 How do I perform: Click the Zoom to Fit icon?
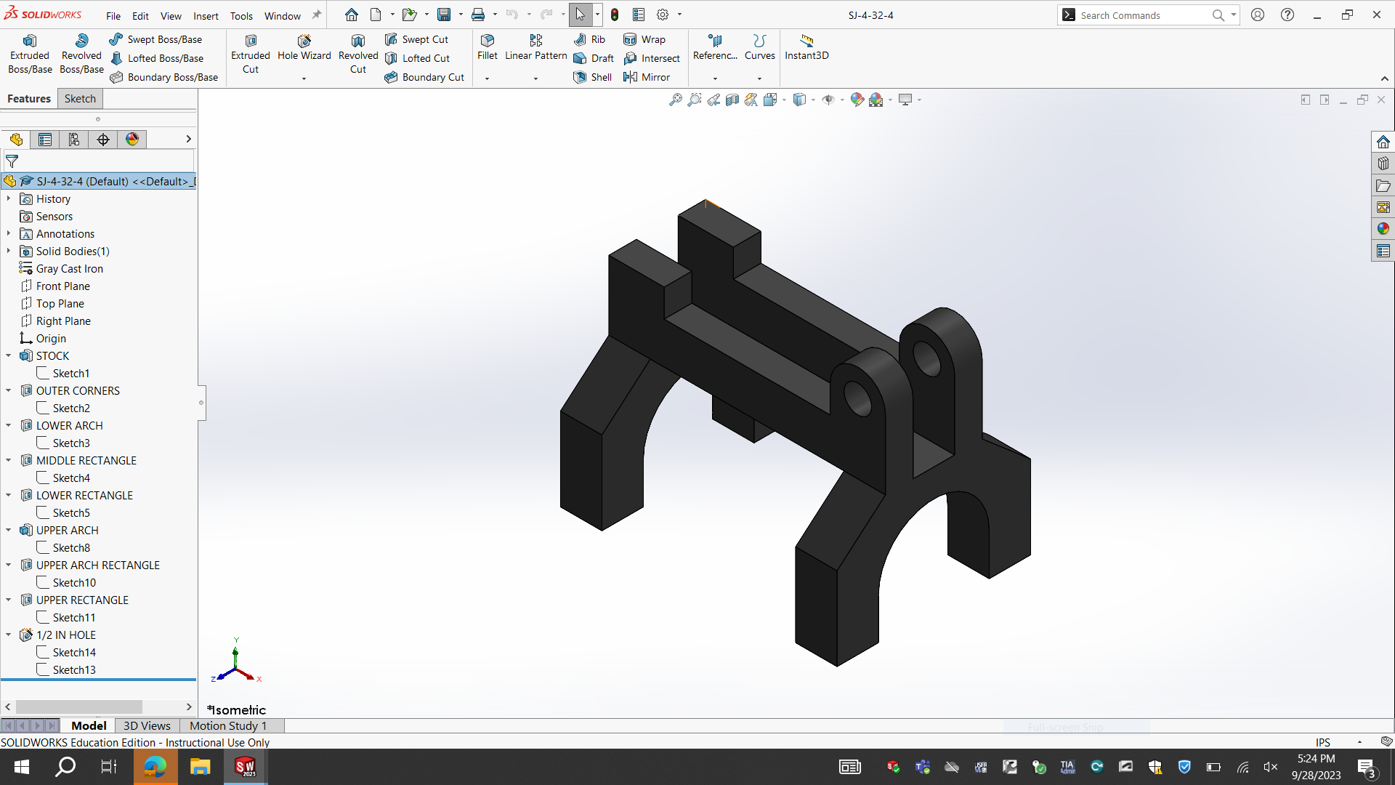(675, 100)
